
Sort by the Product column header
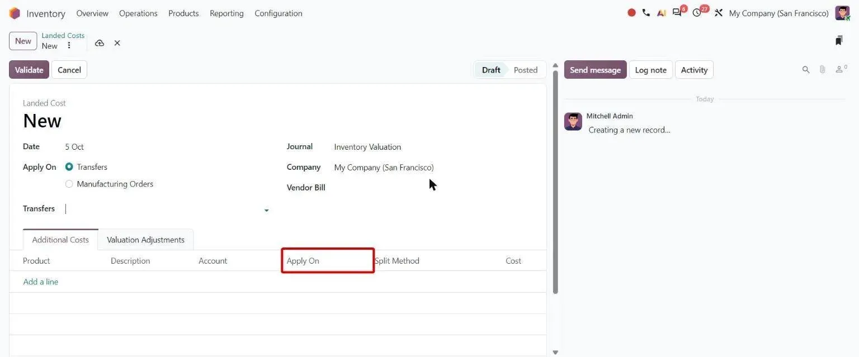click(x=36, y=261)
